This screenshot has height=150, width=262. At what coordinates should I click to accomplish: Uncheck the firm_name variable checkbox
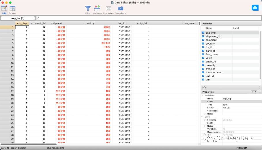coord(203,54)
